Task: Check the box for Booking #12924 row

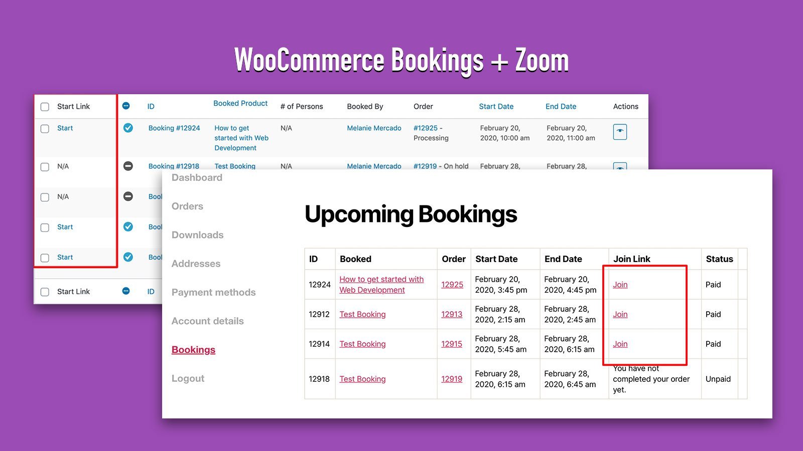Action: 45,129
